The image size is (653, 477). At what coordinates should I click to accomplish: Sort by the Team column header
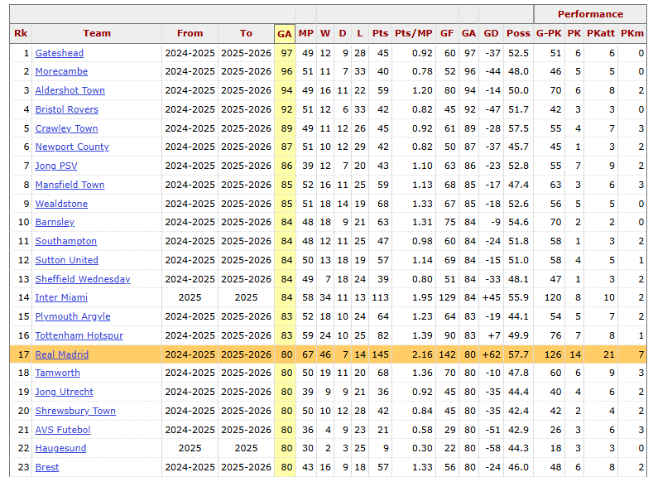point(97,33)
